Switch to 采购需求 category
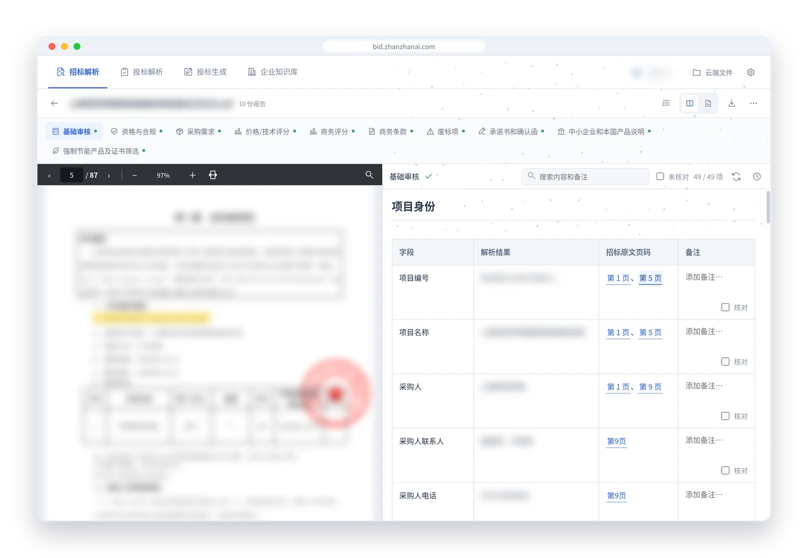Viewport: 808px width, 558px height. click(198, 132)
